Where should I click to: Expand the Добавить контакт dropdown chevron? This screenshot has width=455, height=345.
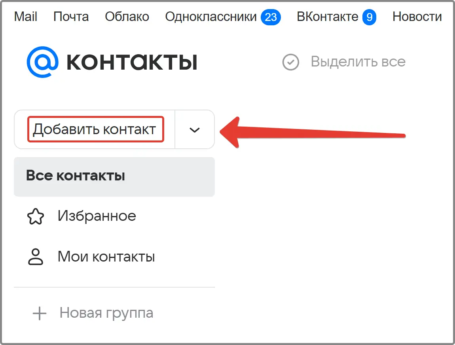pos(194,130)
